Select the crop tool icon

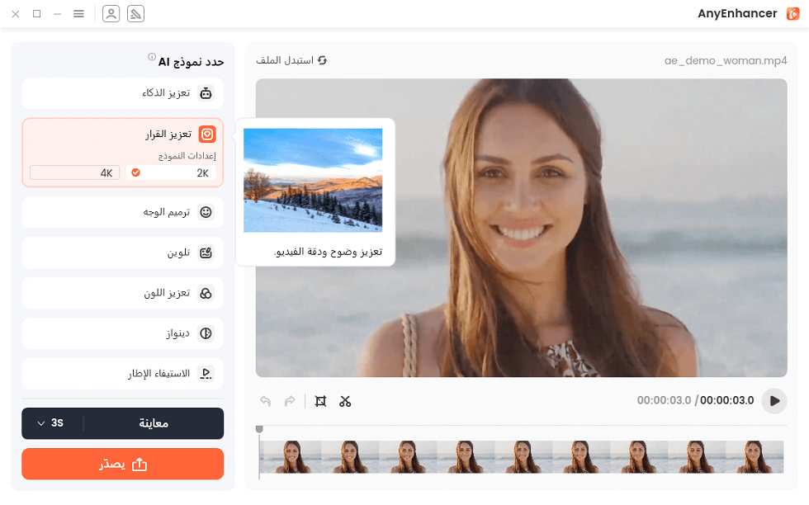321,401
